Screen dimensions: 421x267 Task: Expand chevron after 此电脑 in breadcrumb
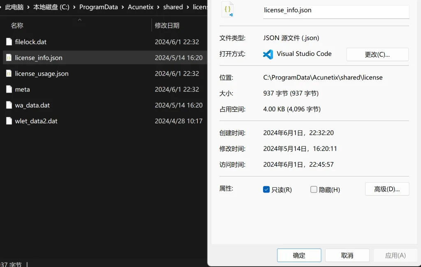coord(28,7)
